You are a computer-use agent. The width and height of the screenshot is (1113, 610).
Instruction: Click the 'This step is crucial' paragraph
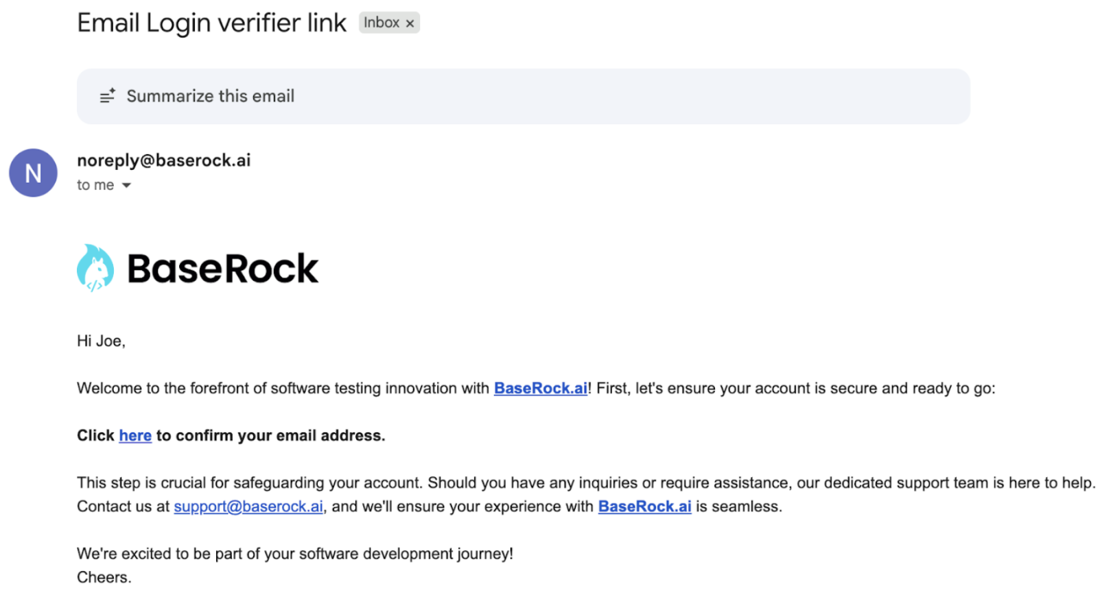[x=412, y=483]
